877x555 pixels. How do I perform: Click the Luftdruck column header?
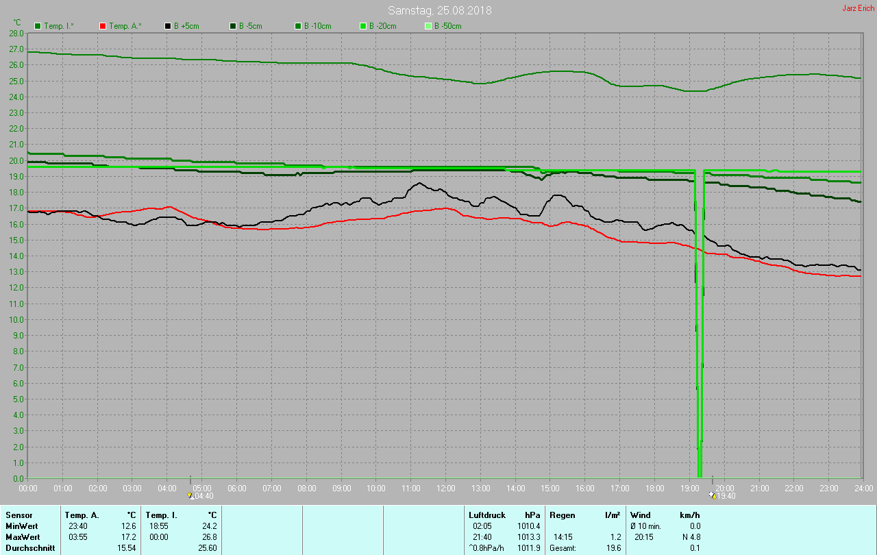point(486,515)
